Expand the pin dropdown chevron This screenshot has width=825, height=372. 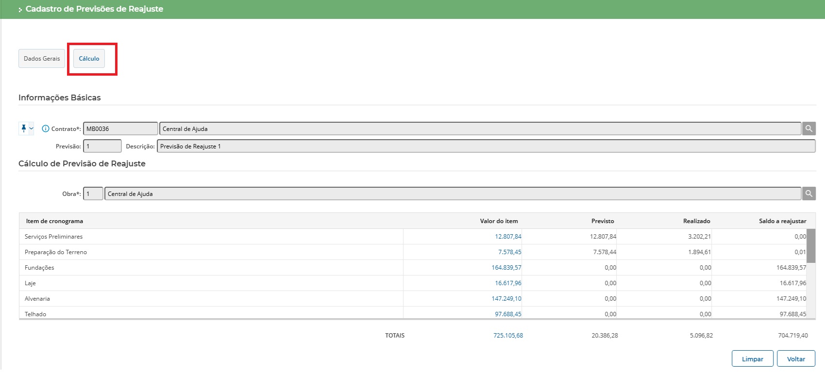pyautogui.click(x=32, y=129)
